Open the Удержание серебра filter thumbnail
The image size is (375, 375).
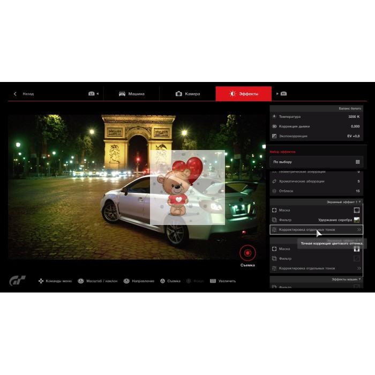click(357, 220)
